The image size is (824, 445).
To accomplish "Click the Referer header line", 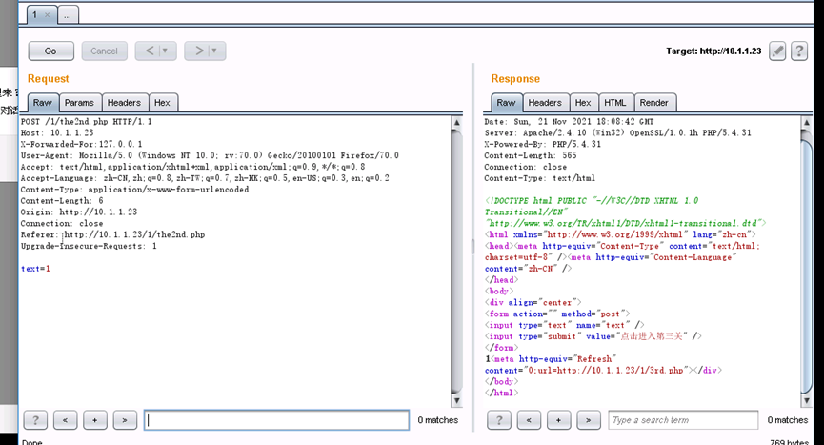I will pyautogui.click(x=113, y=234).
